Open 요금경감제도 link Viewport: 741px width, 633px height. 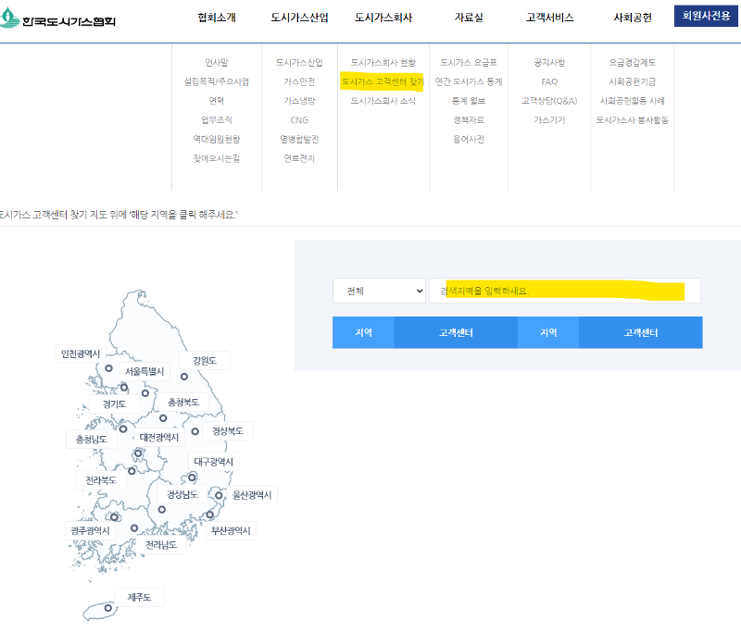tap(633, 62)
